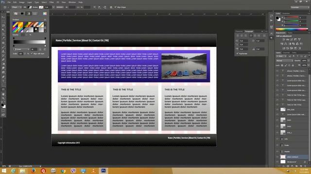Choose the Solid Color fill type

pos(22,14)
